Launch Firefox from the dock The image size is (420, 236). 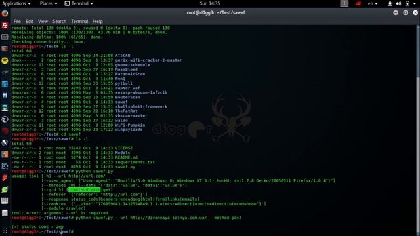pos(5,14)
